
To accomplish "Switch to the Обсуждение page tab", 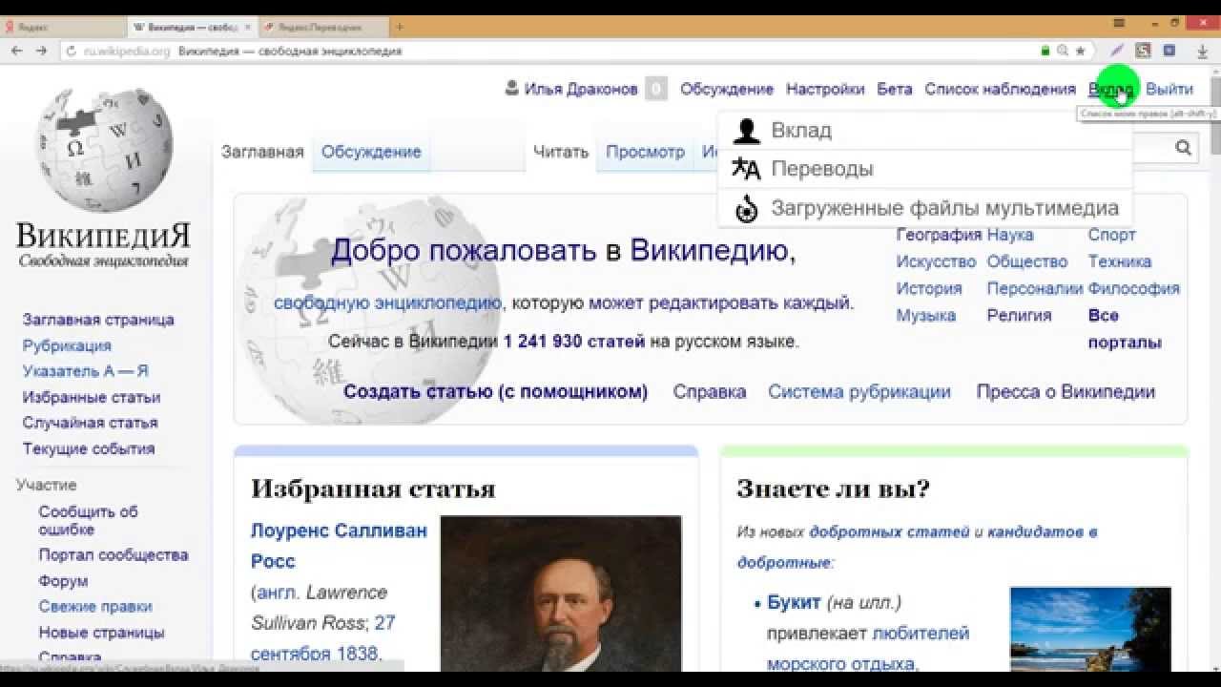I will point(371,152).
